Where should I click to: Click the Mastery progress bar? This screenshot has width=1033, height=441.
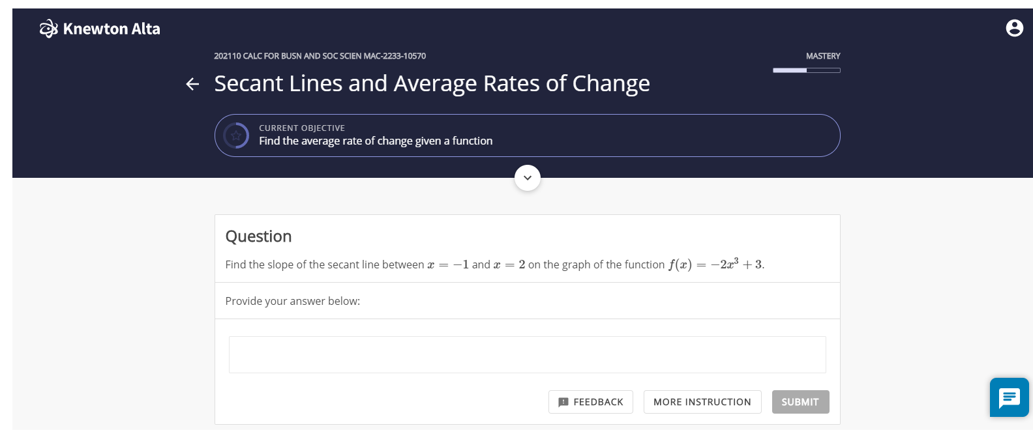pos(807,70)
